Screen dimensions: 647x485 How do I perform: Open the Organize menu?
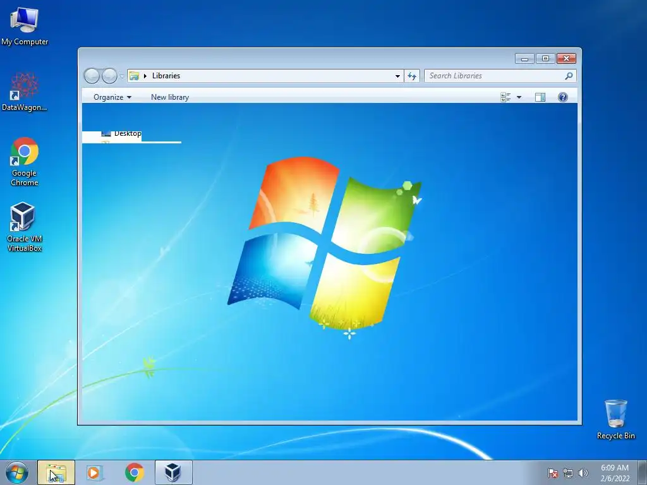[112, 97]
